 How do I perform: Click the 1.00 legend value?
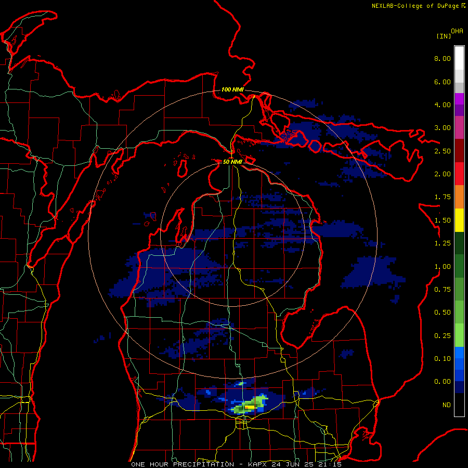[443, 267]
